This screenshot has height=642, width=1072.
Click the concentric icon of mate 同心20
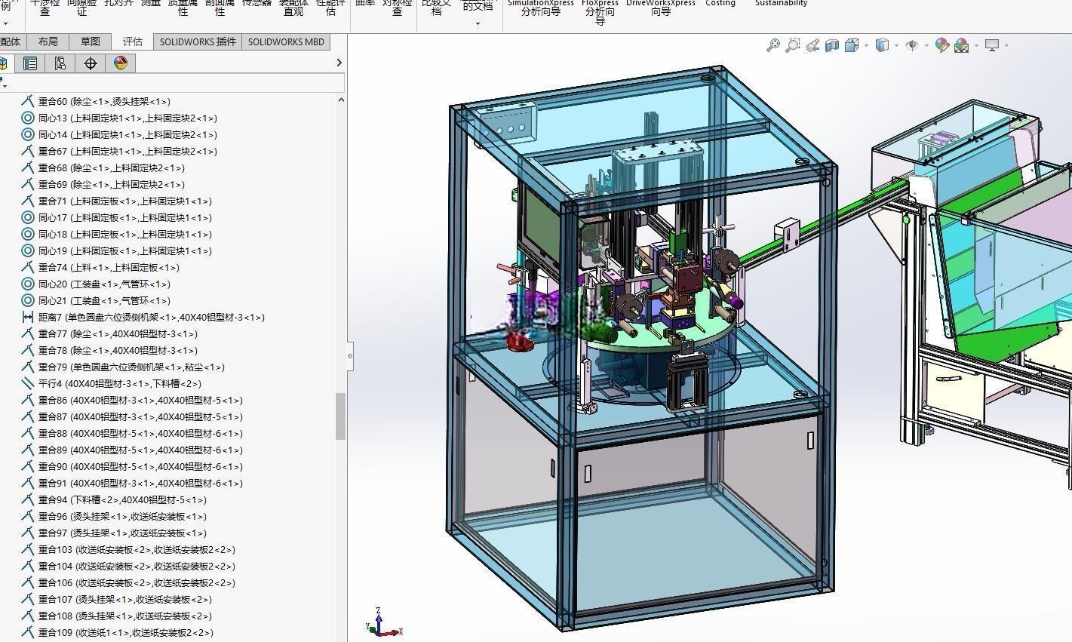pos(28,284)
